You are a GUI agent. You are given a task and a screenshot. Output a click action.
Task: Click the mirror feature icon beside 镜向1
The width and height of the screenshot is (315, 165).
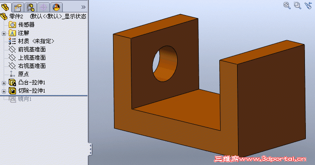[x=12, y=99]
